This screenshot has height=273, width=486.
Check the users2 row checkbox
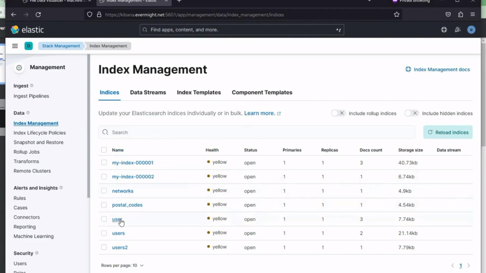point(104,247)
